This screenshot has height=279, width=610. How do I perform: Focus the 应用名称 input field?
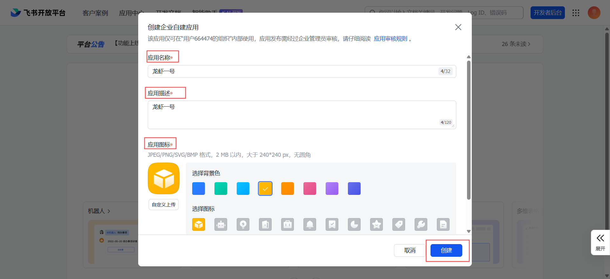pyautogui.click(x=302, y=71)
